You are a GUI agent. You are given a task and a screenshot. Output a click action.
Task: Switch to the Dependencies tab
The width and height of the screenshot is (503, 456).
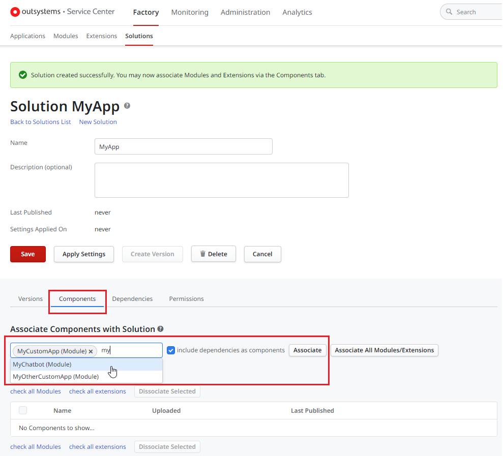132,299
